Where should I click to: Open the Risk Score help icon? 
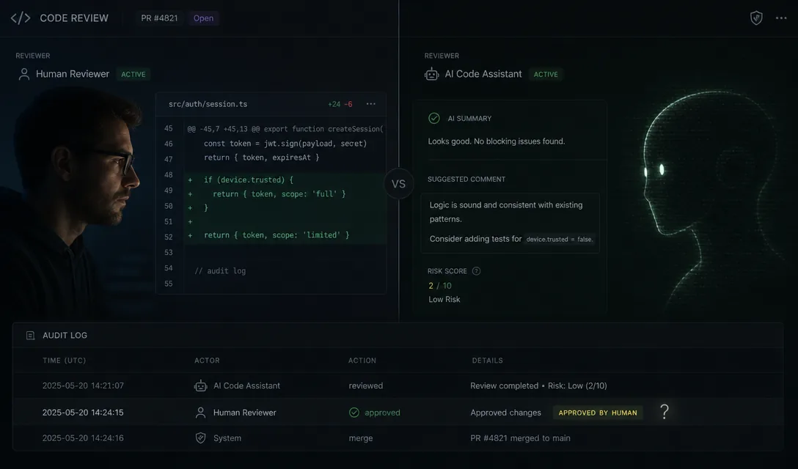pos(476,271)
